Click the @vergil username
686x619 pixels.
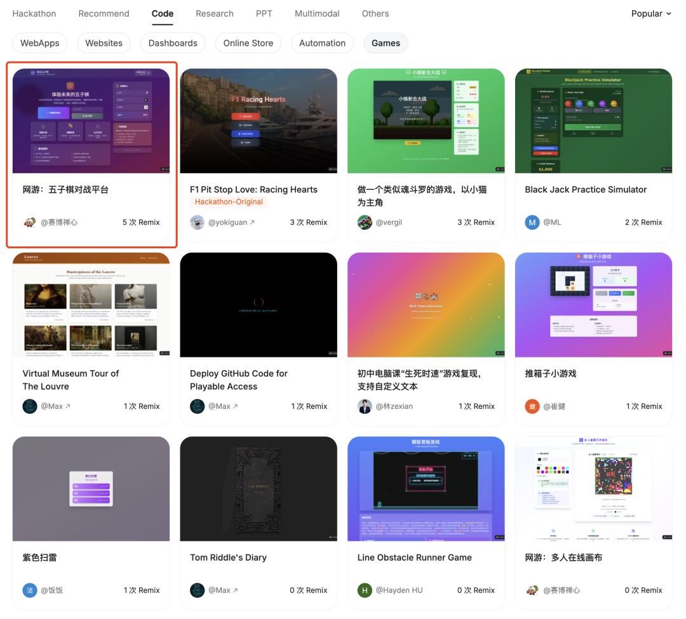(x=389, y=222)
